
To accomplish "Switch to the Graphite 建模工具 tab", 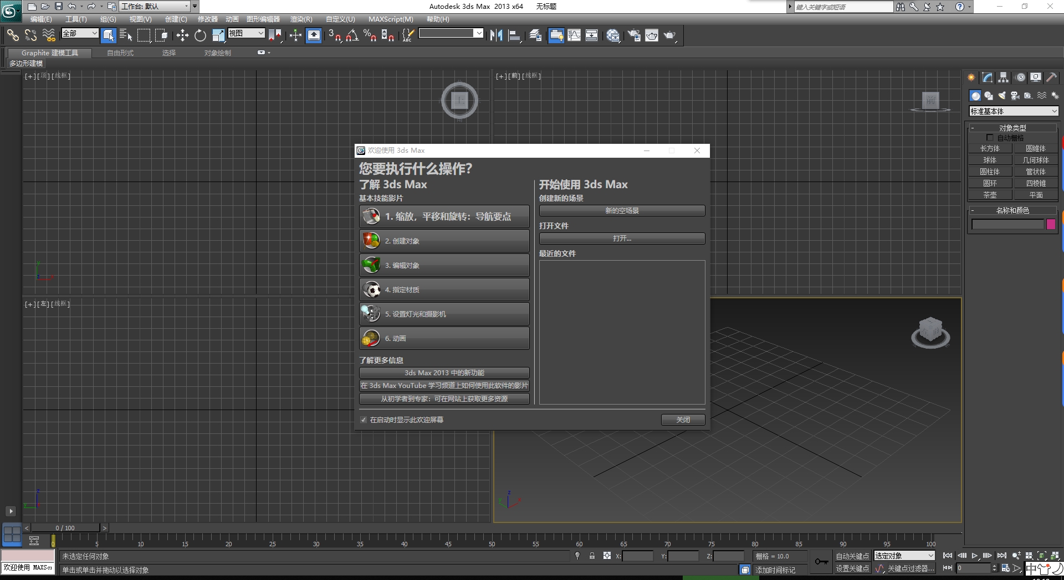I will coord(49,53).
